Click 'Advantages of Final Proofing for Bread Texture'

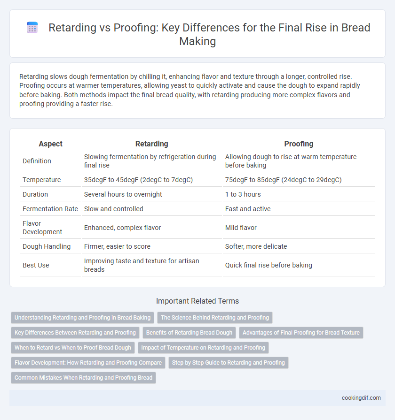[x=301, y=333]
